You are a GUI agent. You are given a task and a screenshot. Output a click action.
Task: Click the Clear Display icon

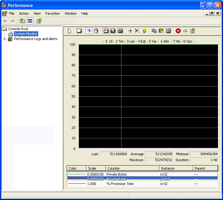click(x=79, y=31)
